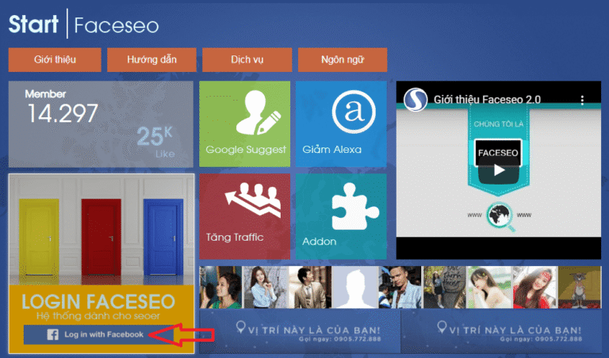Image resolution: width=609 pixels, height=358 pixels.
Task: Open the Google Suggest tile
Action: [x=245, y=124]
